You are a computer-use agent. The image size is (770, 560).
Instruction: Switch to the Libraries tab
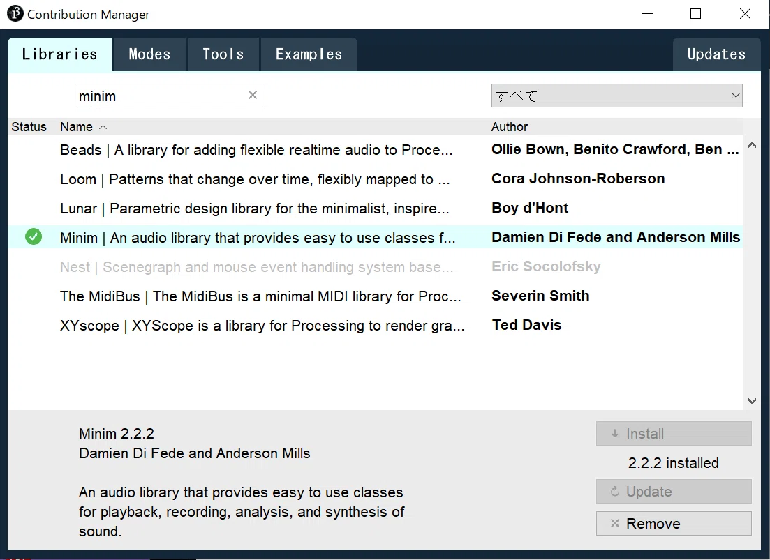pyautogui.click(x=60, y=54)
